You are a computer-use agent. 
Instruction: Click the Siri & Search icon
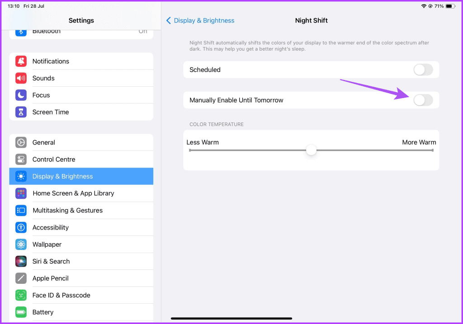click(21, 261)
